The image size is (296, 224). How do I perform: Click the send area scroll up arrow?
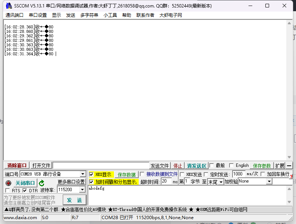[x=289, y=189]
